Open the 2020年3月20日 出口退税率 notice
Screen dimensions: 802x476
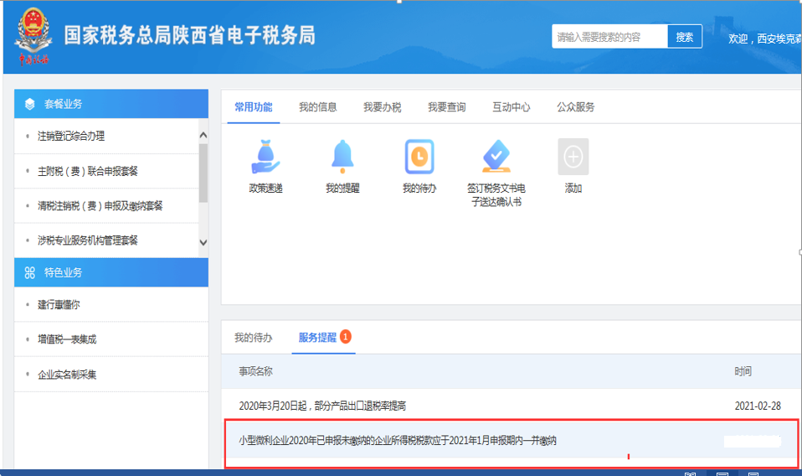[x=322, y=406]
